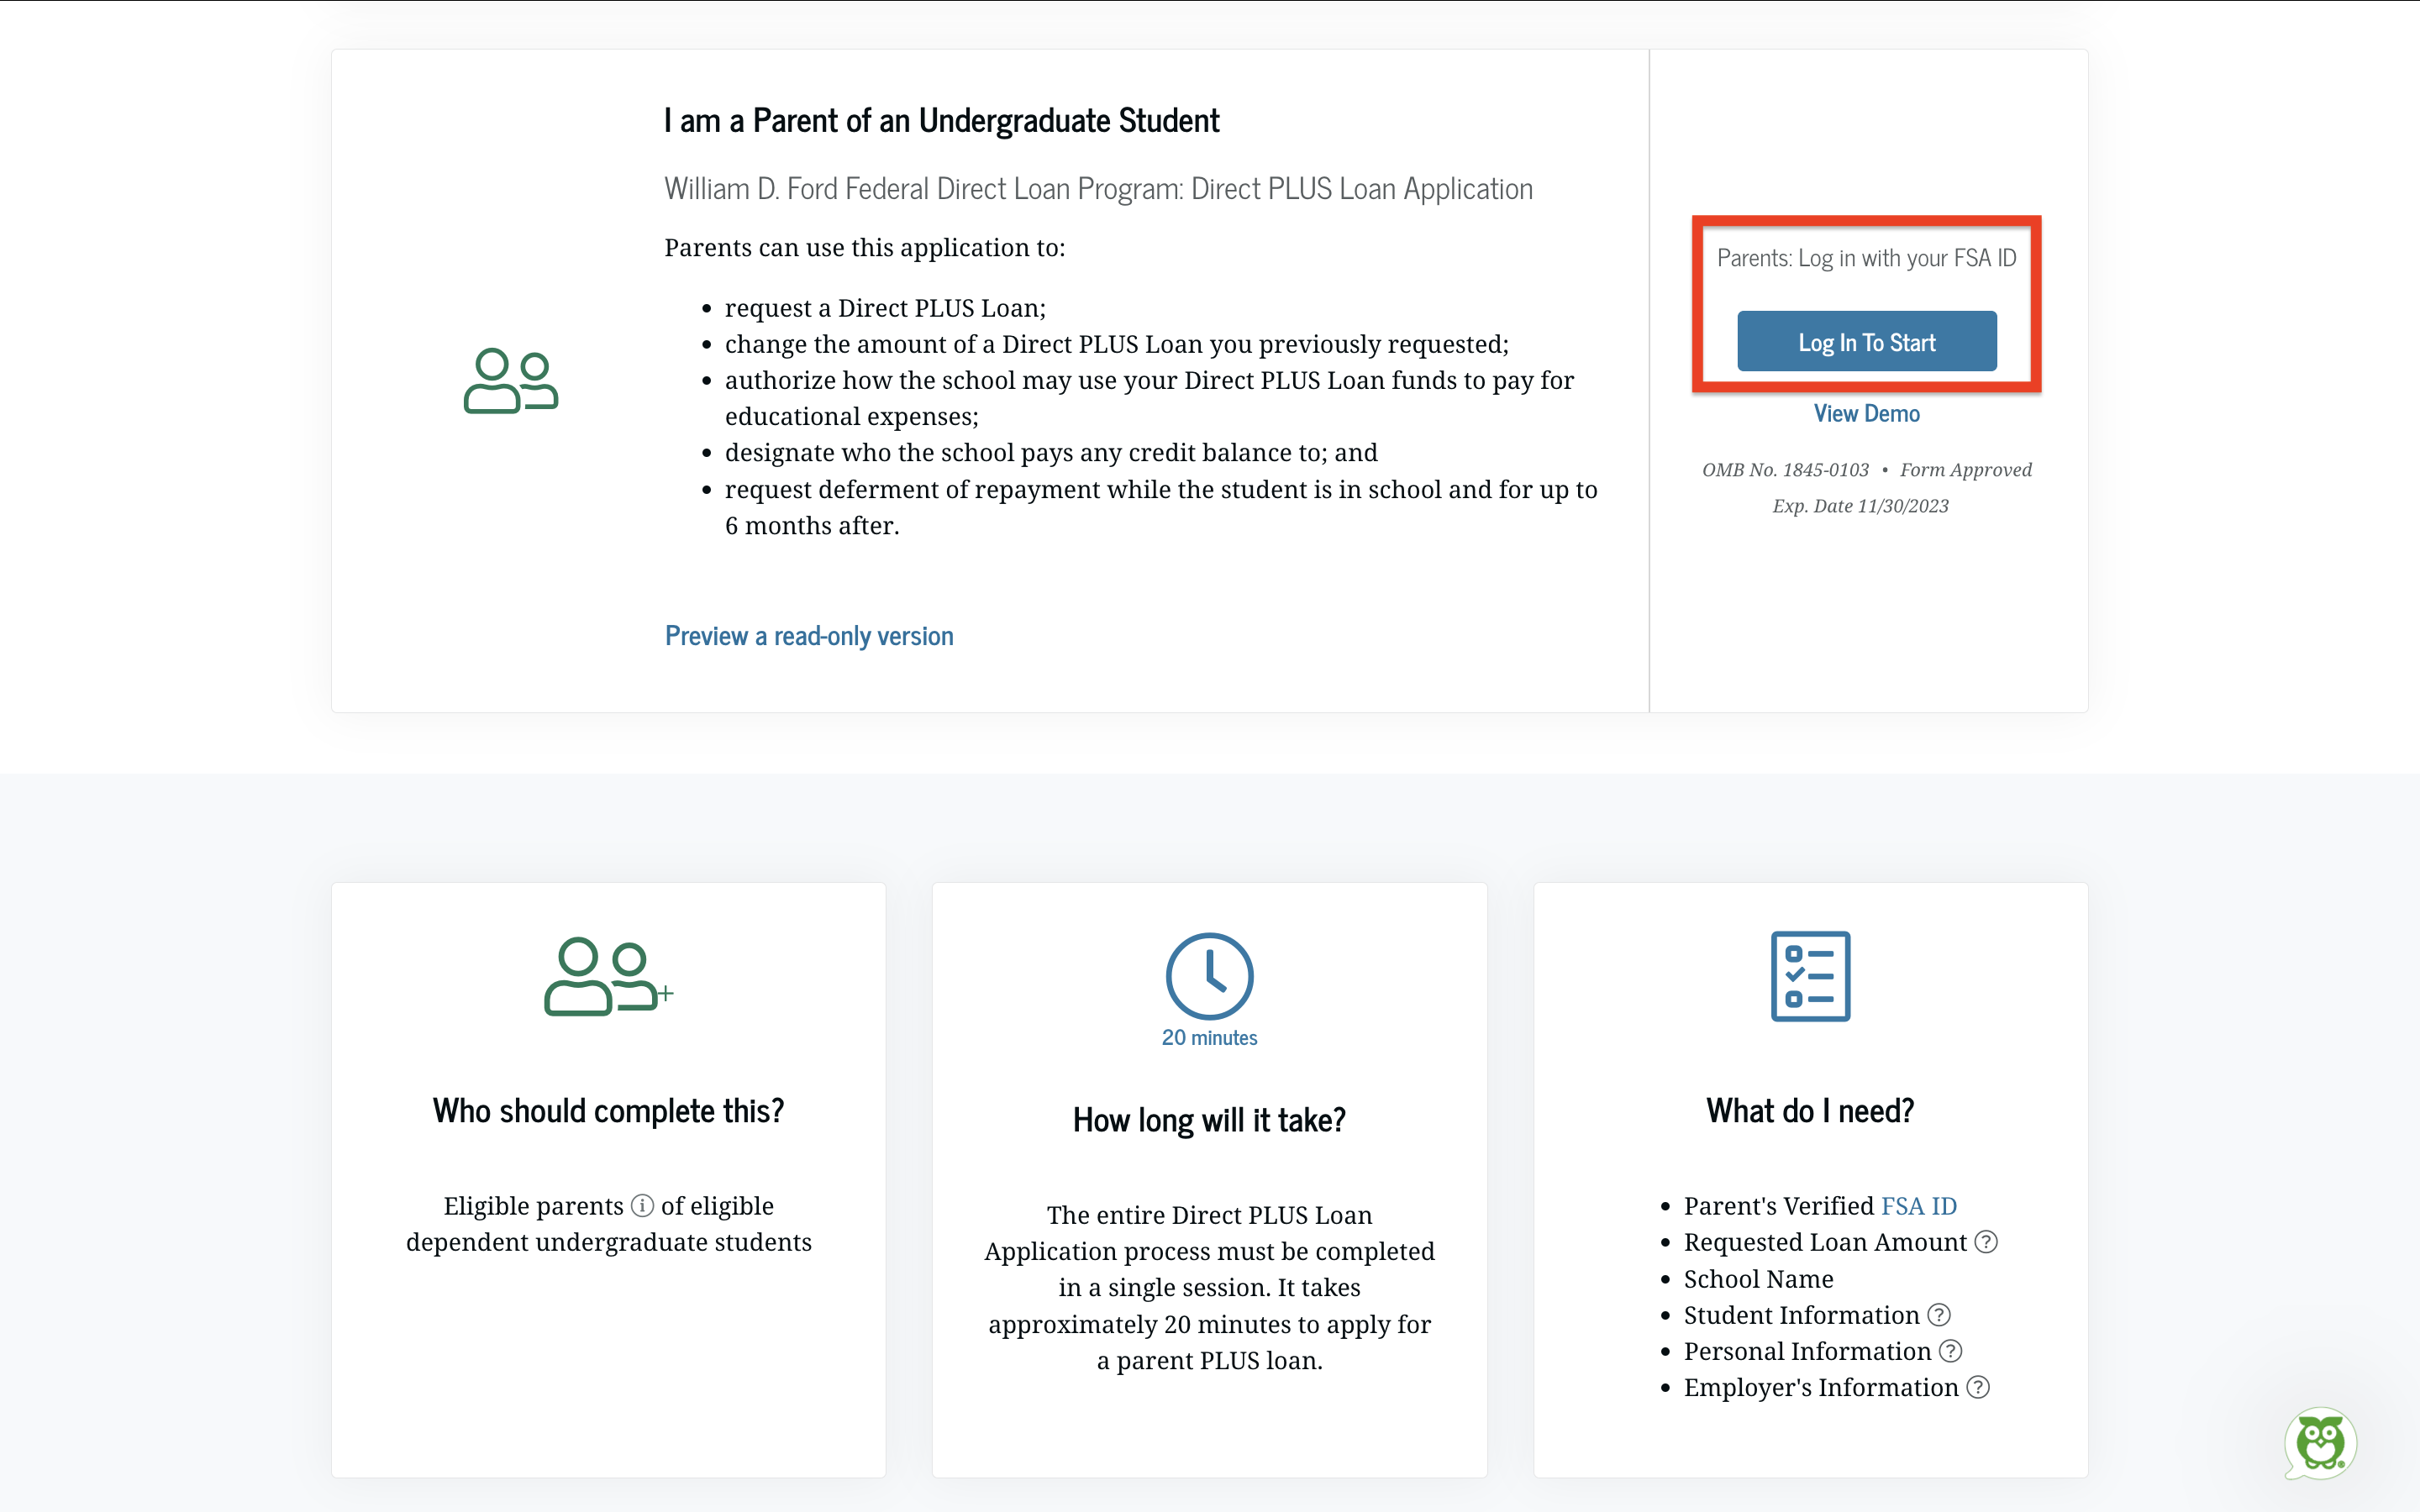The image size is (2420, 1512).
Task: Open Preview a read-only version link
Action: [808, 636]
